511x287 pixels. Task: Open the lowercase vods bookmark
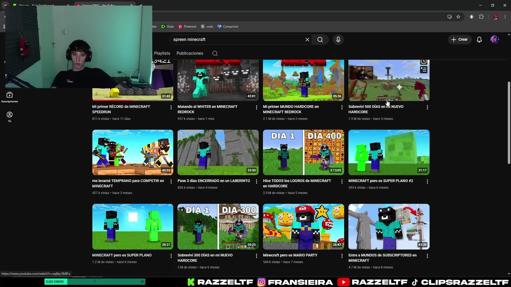tap(207, 27)
